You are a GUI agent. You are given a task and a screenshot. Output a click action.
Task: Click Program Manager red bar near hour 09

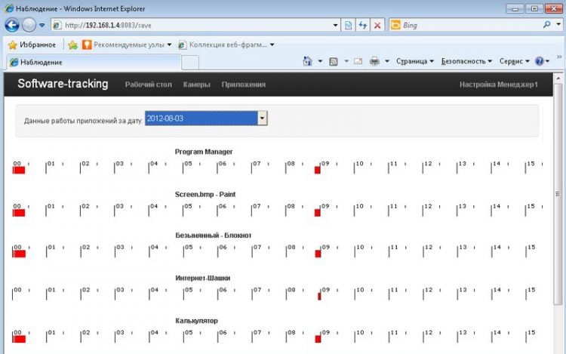click(317, 170)
